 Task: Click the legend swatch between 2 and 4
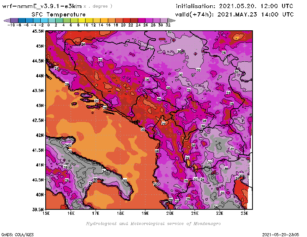(59, 20)
